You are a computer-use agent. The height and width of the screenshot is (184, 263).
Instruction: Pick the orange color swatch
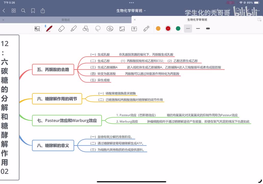(x=158, y=29)
